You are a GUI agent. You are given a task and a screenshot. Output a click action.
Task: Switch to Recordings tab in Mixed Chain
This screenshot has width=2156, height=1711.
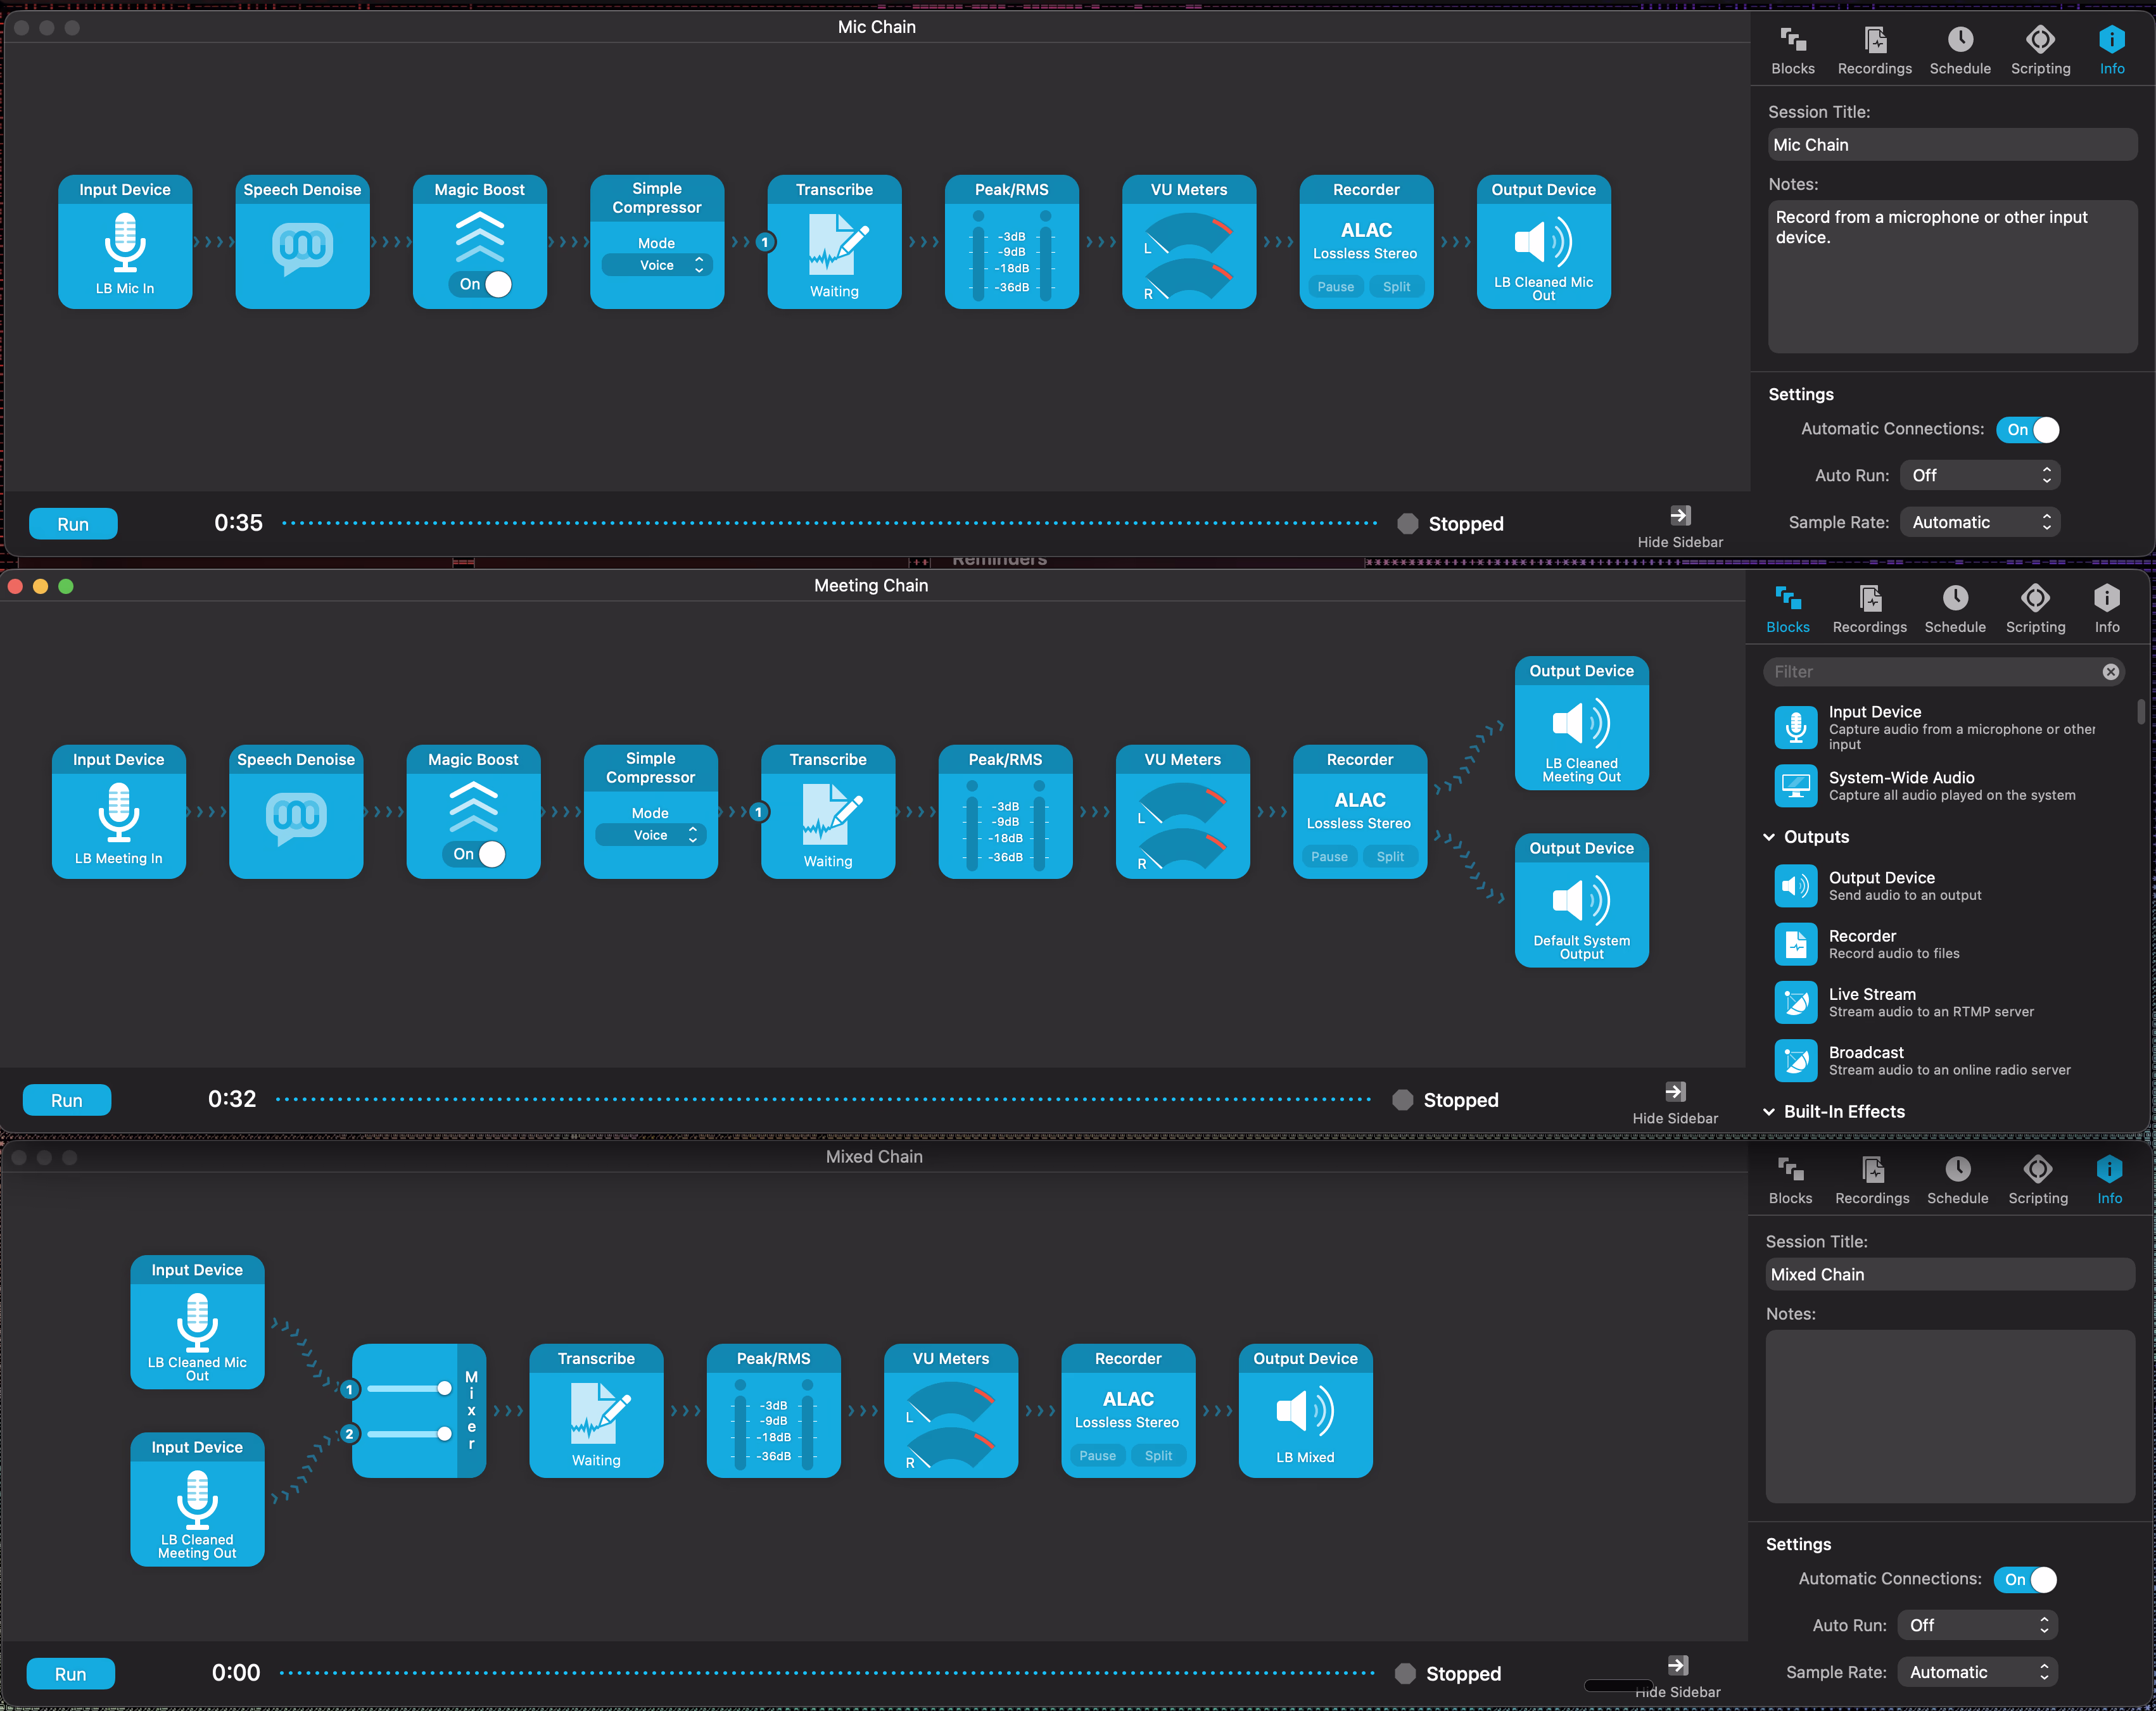(x=1872, y=1179)
